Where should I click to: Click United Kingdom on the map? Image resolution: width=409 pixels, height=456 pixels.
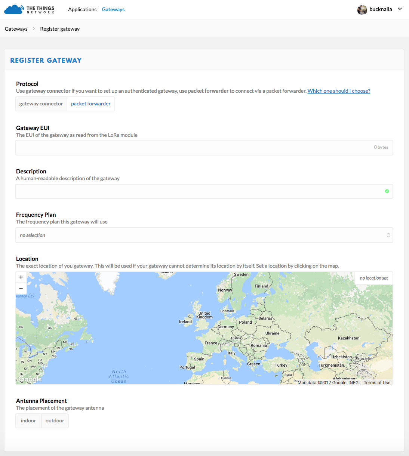tap(204, 315)
